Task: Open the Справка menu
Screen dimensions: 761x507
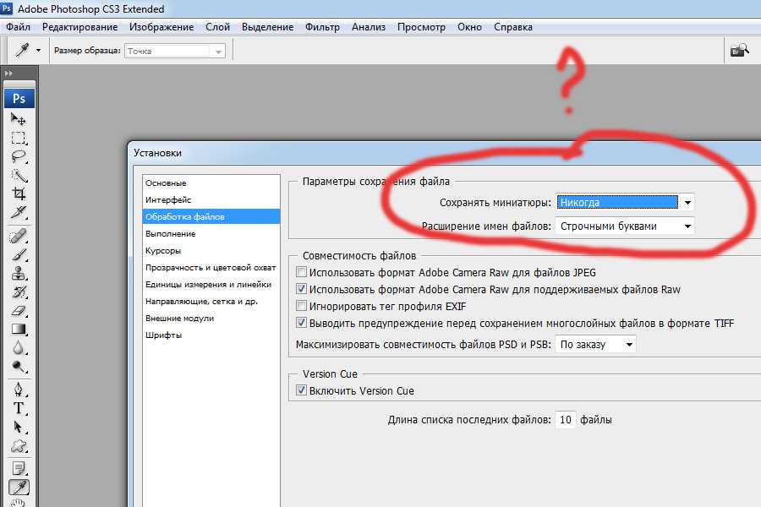Action: (513, 27)
